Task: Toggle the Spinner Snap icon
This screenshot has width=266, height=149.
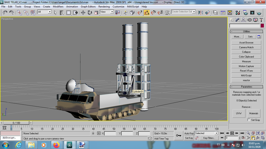Action: click(x=160, y=13)
